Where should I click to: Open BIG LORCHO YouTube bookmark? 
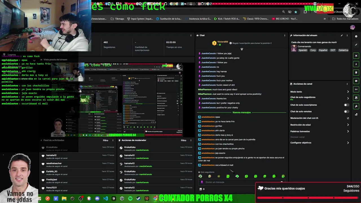[285, 19]
